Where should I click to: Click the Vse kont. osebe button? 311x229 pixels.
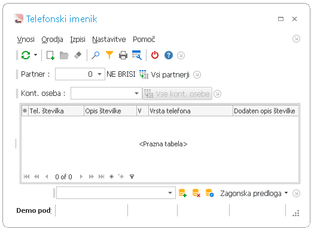[177, 94]
